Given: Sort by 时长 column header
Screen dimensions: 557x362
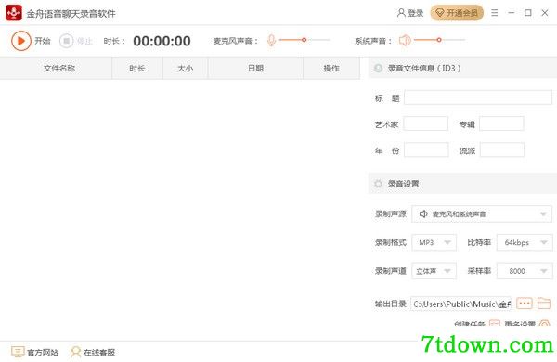Looking at the screenshot, I should (x=137, y=68).
